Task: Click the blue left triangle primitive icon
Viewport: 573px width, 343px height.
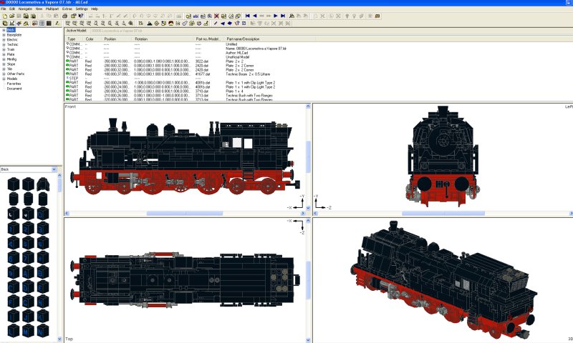Action: point(223,23)
